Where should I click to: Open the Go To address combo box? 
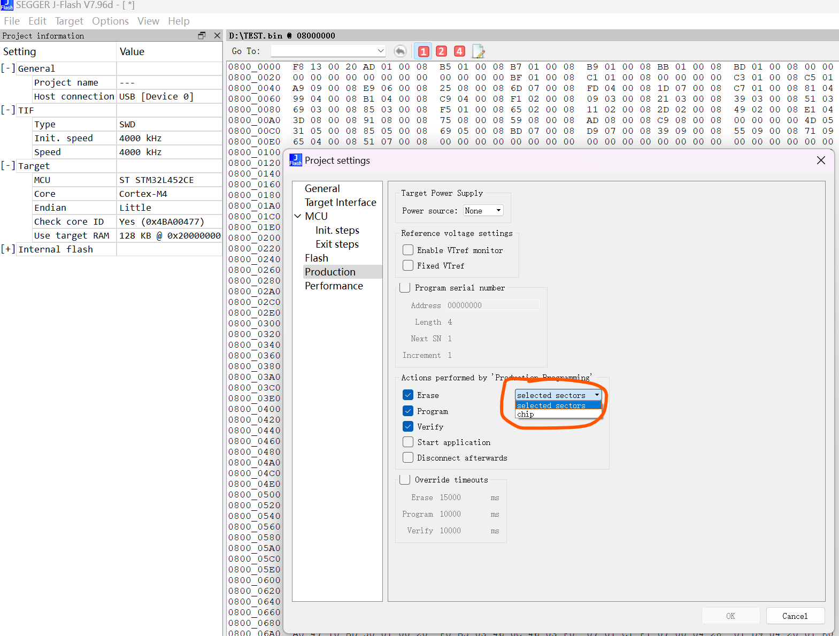click(x=328, y=51)
